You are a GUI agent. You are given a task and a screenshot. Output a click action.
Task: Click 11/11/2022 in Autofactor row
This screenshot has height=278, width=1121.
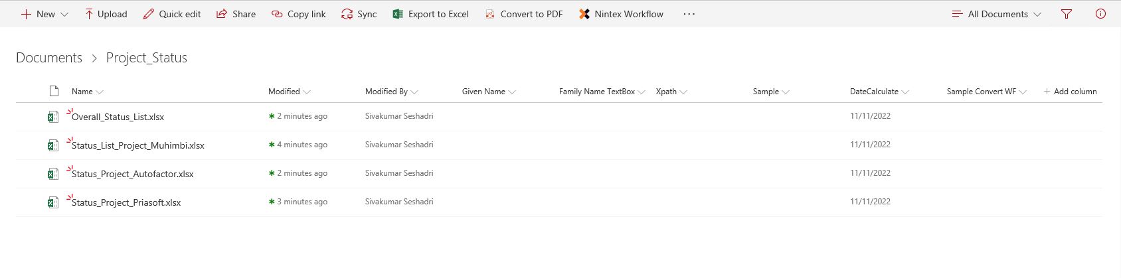point(870,173)
